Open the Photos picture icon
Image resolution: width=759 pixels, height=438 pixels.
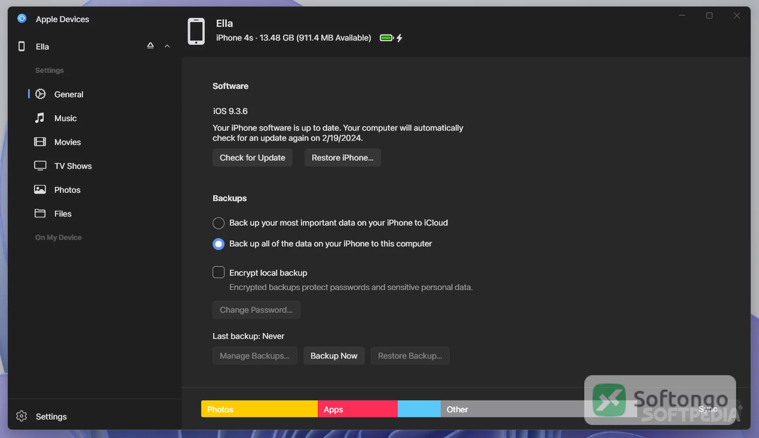click(40, 190)
